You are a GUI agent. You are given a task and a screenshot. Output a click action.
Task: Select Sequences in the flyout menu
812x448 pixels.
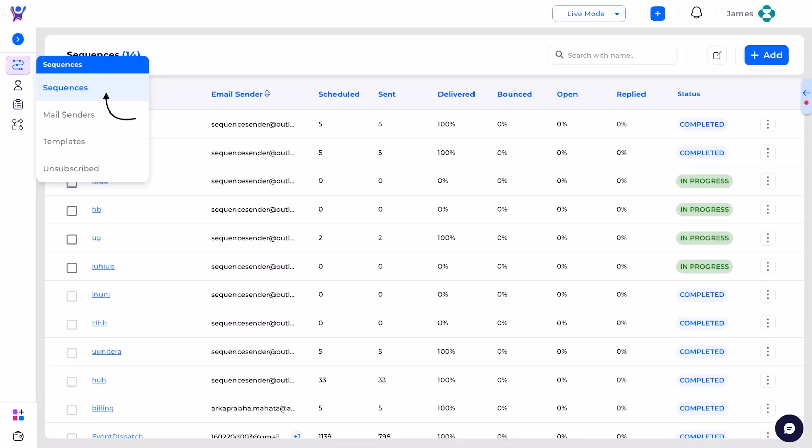(92, 88)
